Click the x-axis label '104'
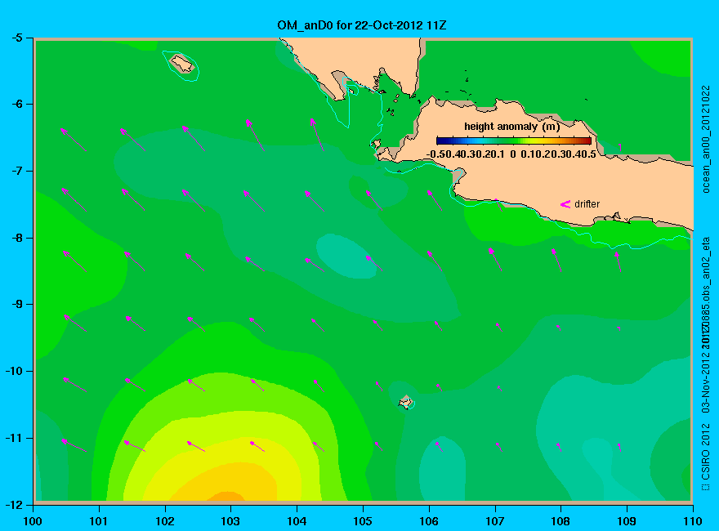 coord(297,521)
